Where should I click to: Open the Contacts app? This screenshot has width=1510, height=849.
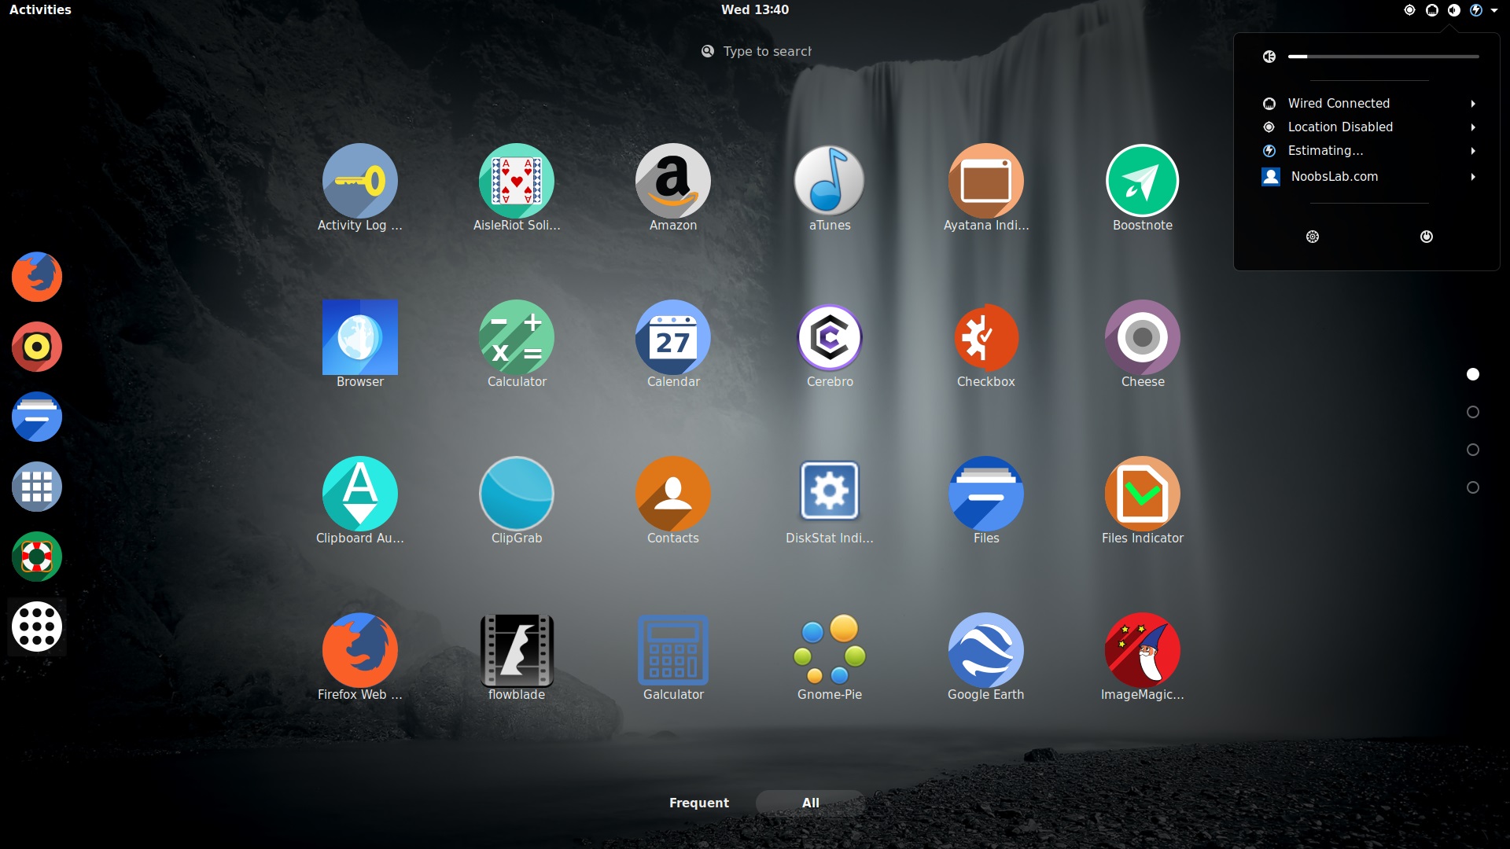pos(672,501)
